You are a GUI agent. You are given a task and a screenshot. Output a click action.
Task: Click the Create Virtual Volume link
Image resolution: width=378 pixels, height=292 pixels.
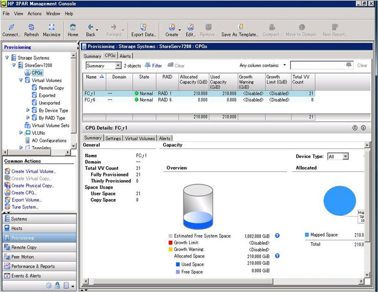[x=34, y=171]
